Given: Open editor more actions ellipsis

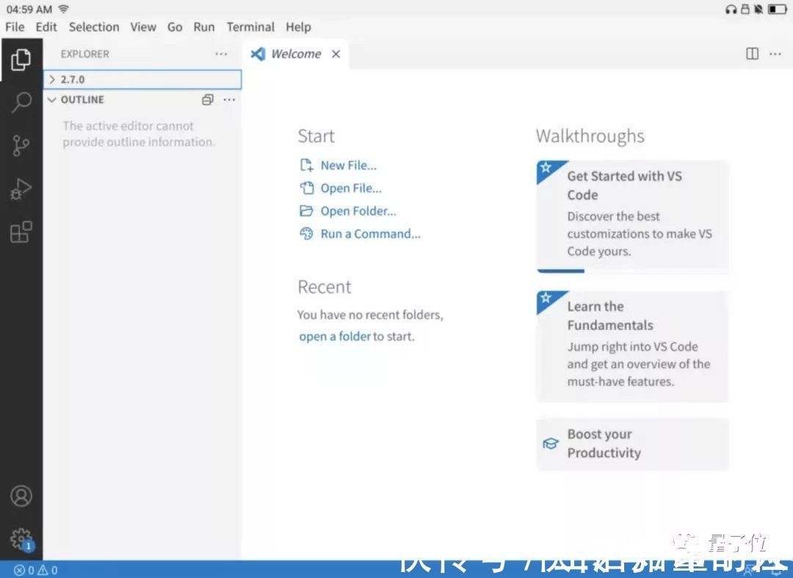Looking at the screenshot, I should click(775, 54).
